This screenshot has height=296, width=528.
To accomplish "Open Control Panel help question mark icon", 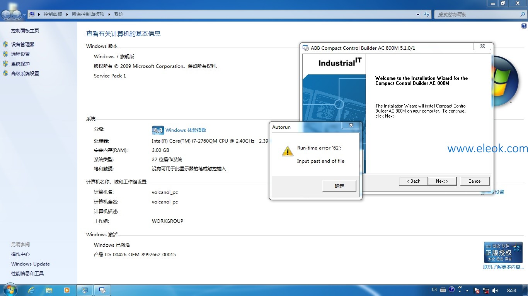I will pos(524,26).
